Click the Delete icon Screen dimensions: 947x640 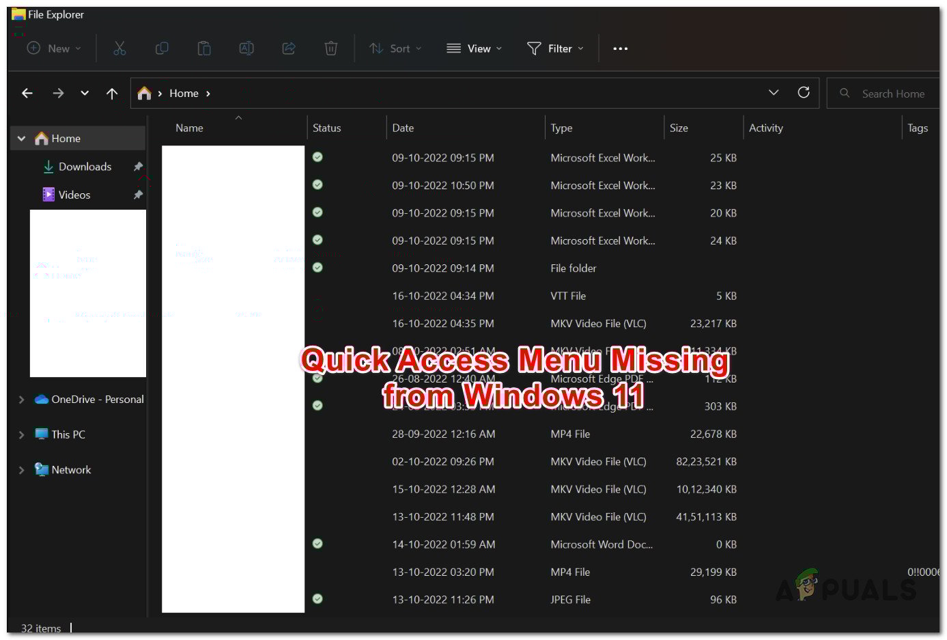330,48
